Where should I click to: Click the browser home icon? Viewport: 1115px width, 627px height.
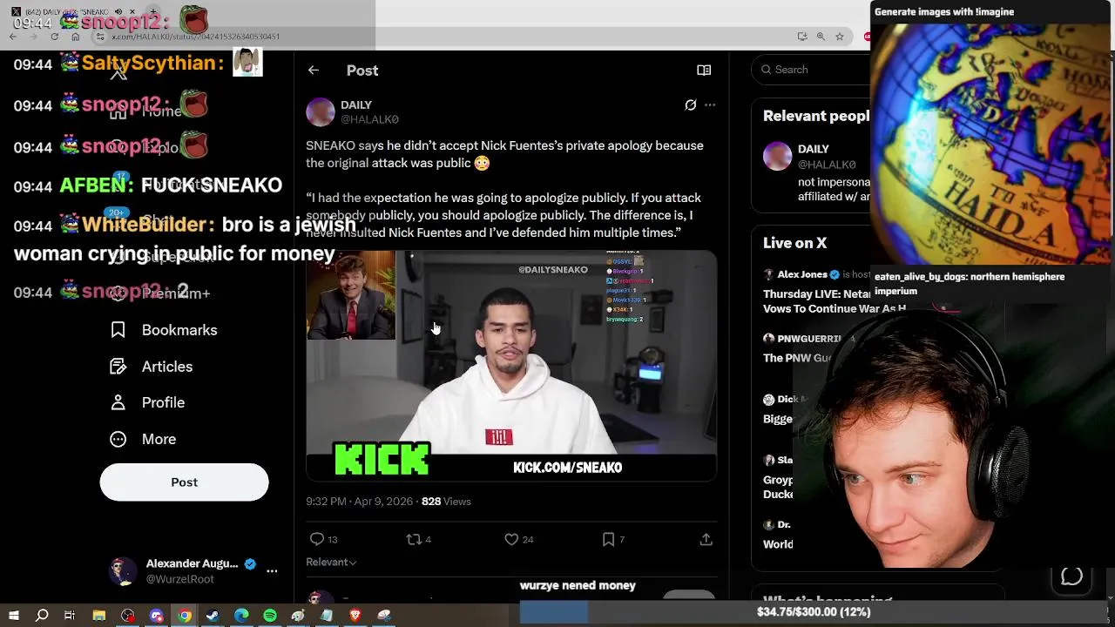pyautogui.click(x=75, y=37)
